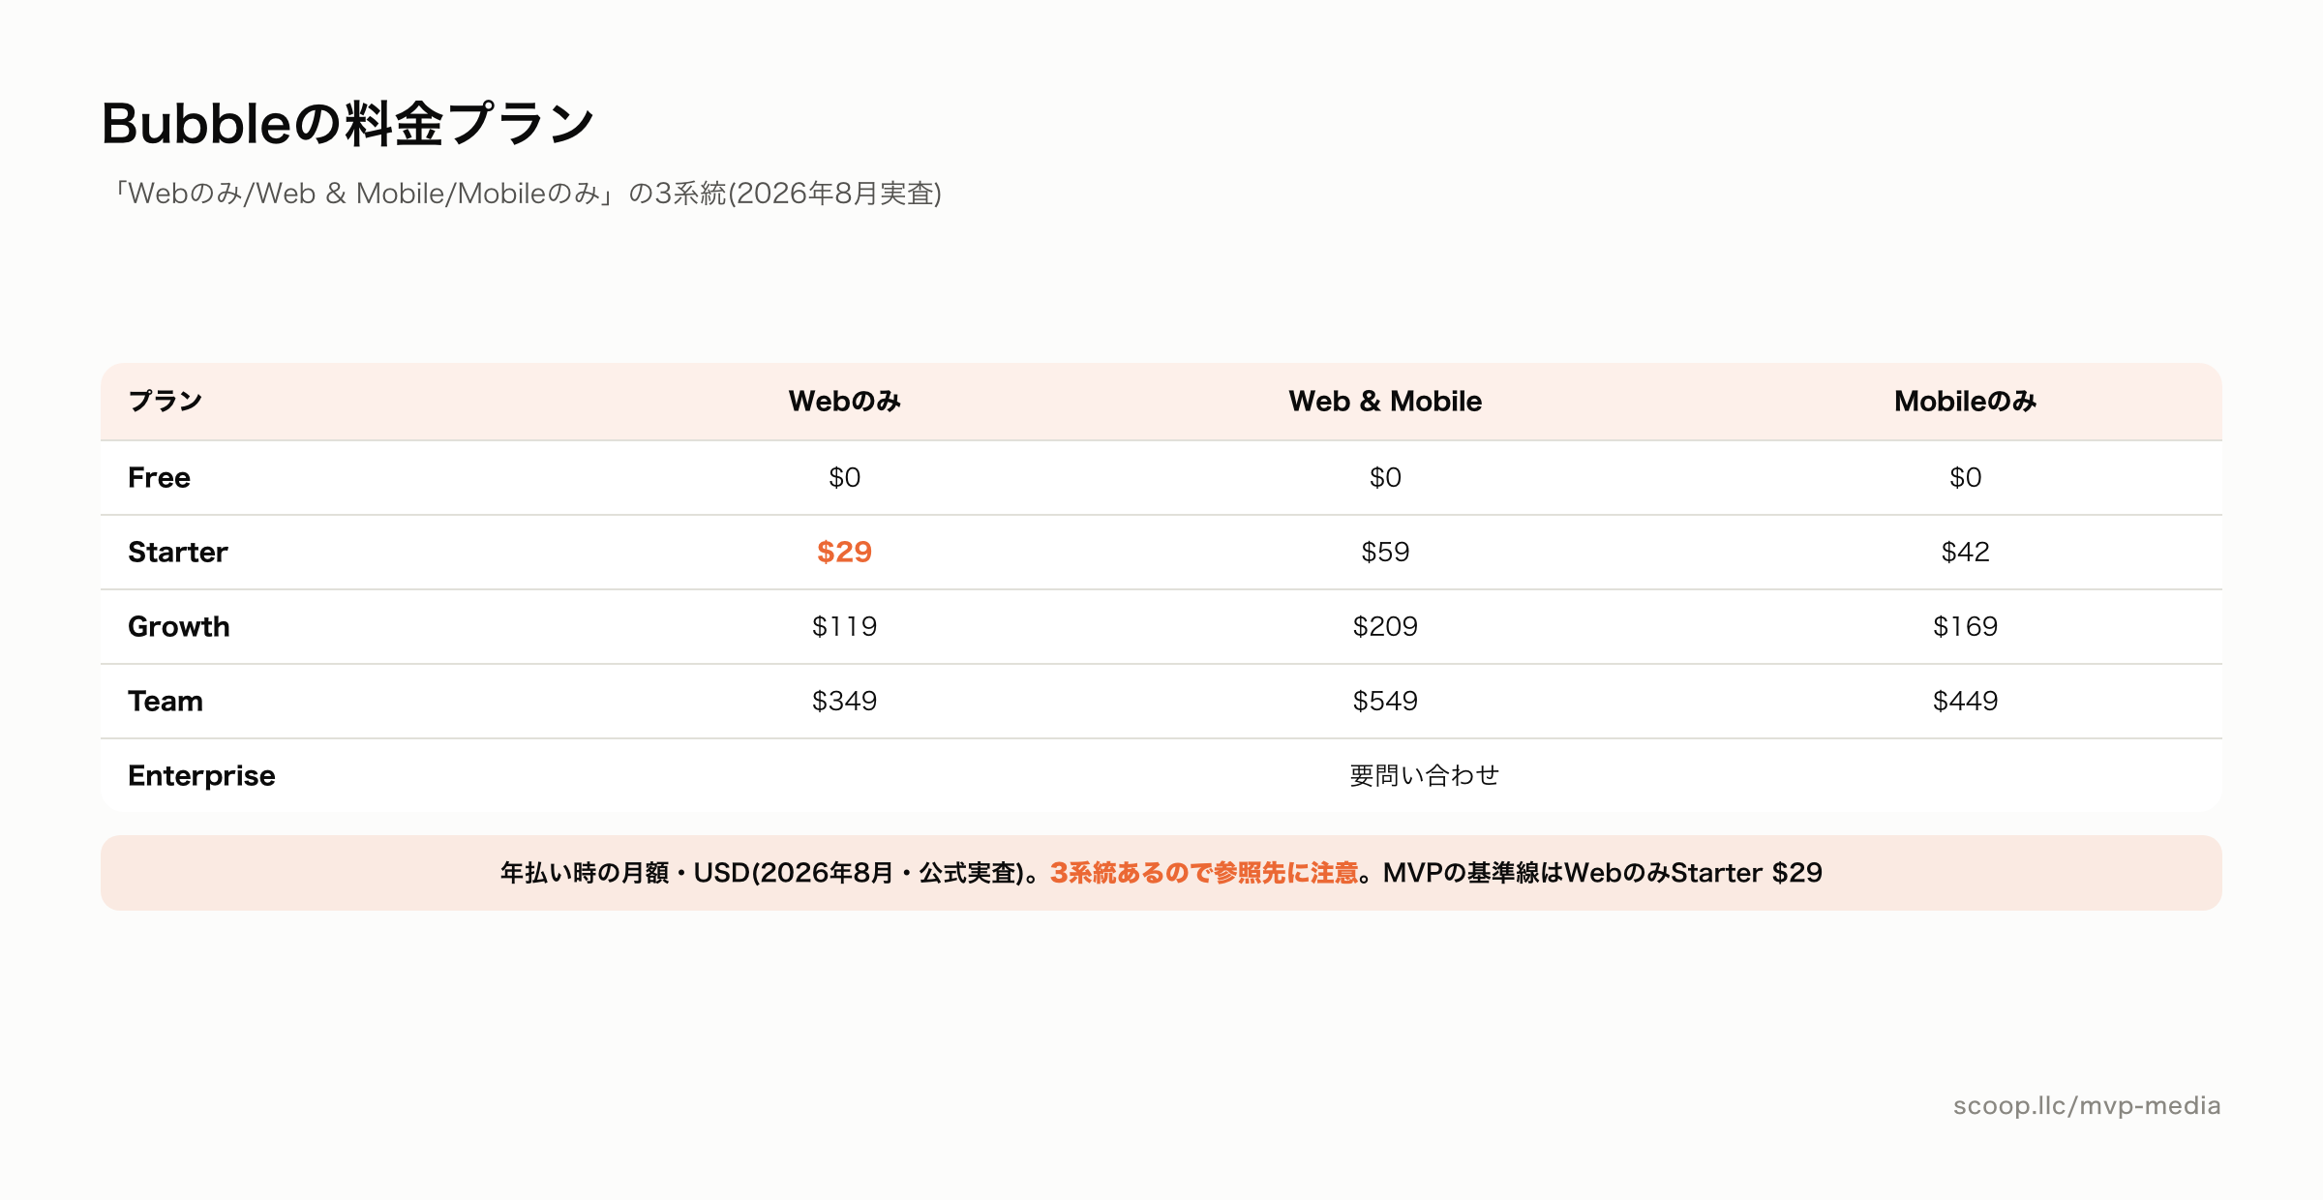Click the highlighted orange $29 Starter price
Screen dimensions: 2323x1200
click(844, 552)
